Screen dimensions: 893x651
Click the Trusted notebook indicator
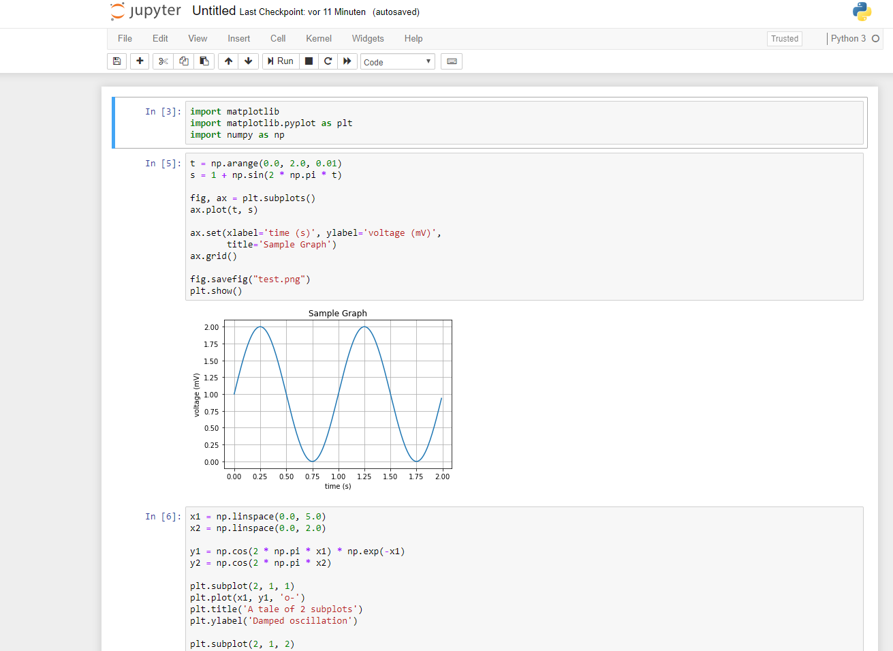tap(784, 39)
